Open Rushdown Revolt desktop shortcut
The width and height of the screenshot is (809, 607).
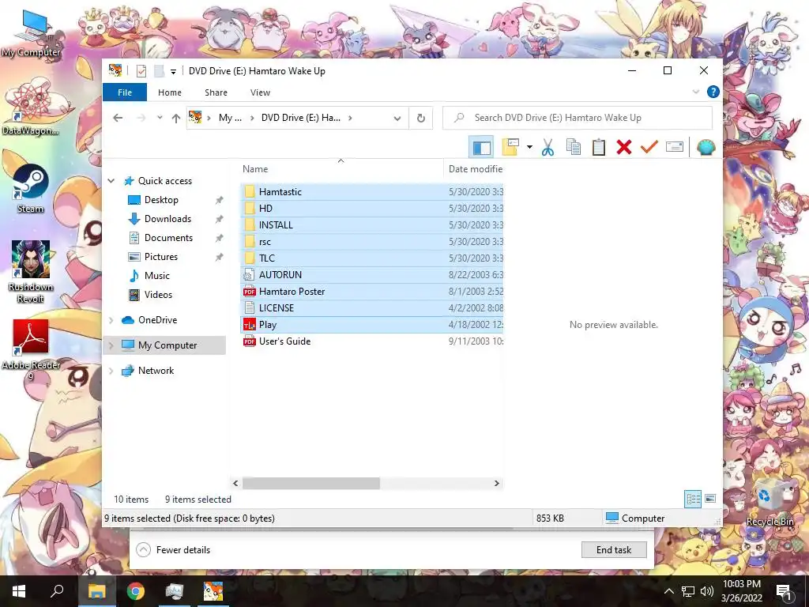31,272
